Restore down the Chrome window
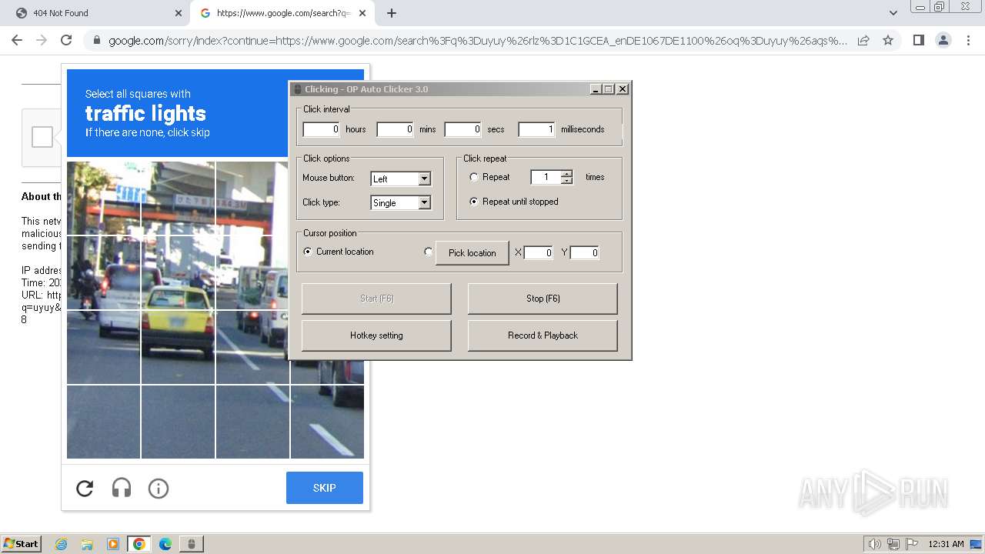 tap(940, 7)
